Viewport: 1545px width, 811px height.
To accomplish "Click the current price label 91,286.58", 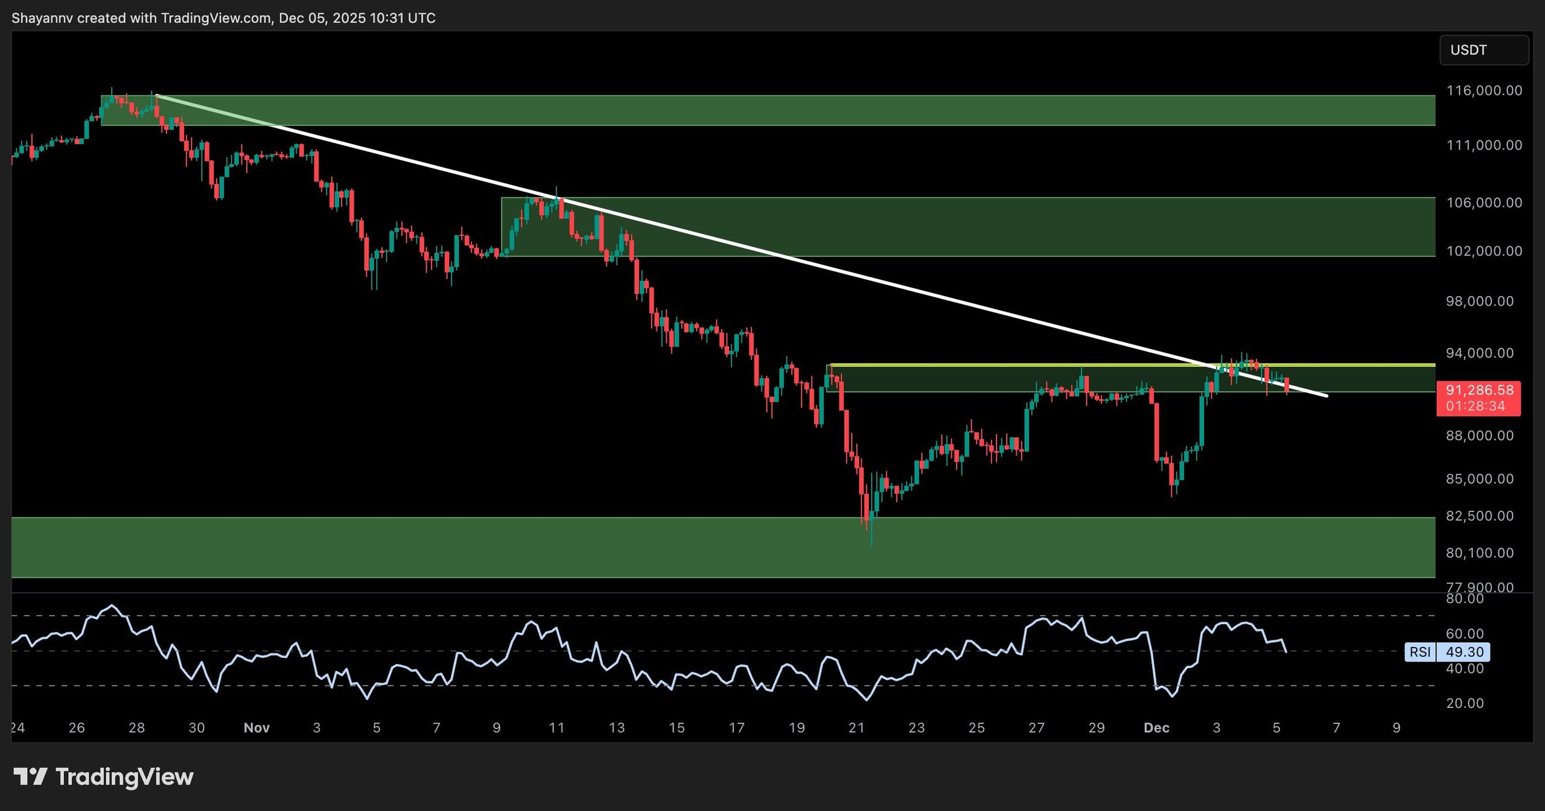I will coord(1479,390).
